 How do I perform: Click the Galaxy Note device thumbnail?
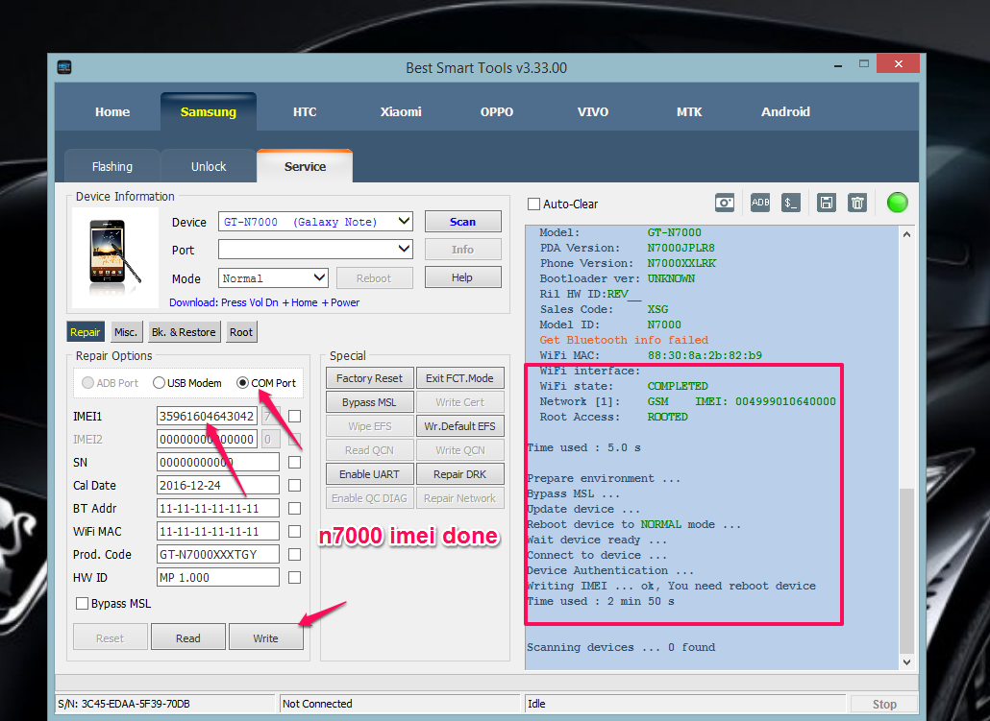click(x=115, y=257)
